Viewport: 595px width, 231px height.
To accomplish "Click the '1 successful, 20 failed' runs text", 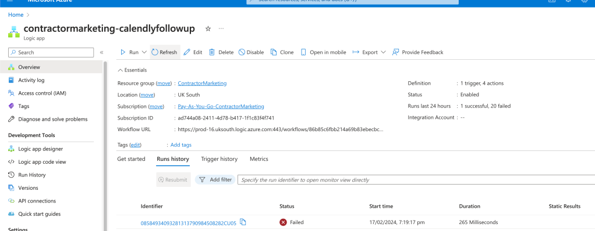I will (486, 106).
